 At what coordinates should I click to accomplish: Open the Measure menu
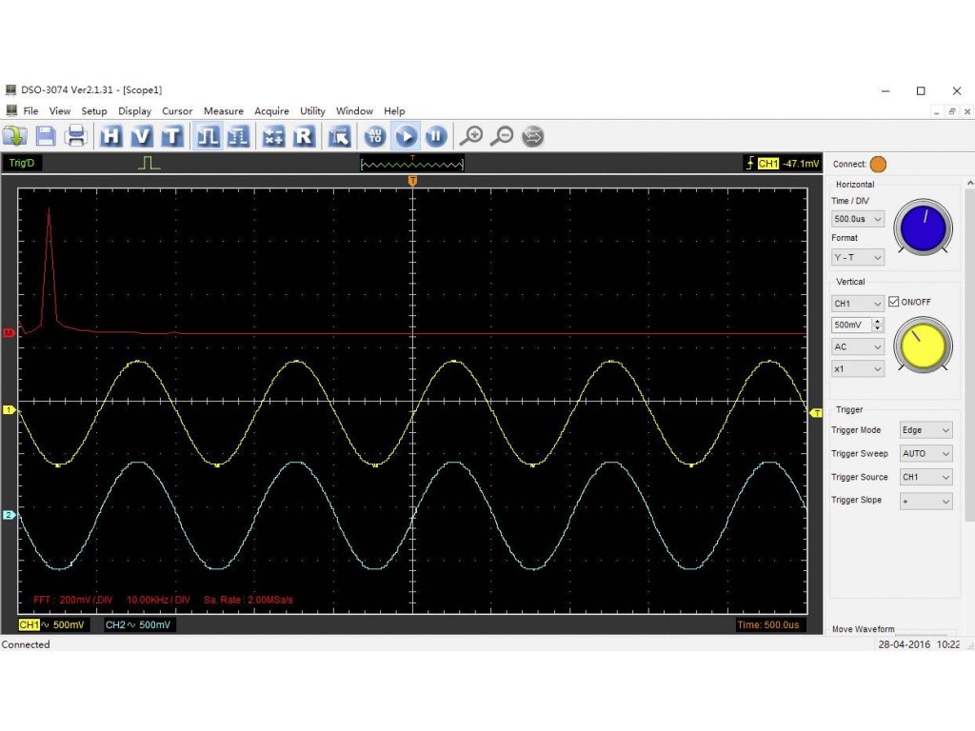(x=223, y=111)
